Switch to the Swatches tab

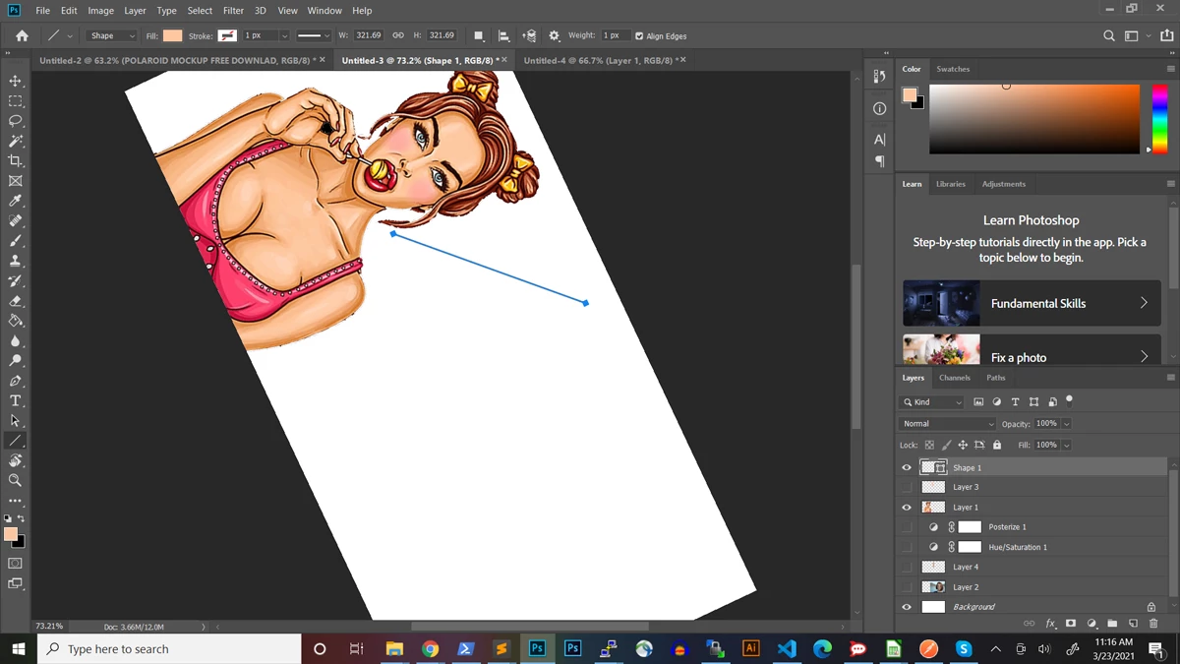pos(953,69)
